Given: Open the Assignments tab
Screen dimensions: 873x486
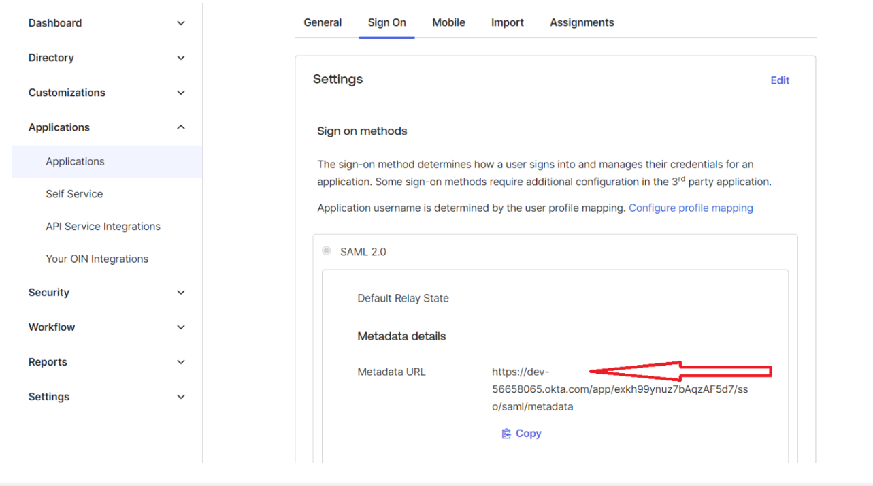Looking at the screenshot, I should tap(582, 22).
